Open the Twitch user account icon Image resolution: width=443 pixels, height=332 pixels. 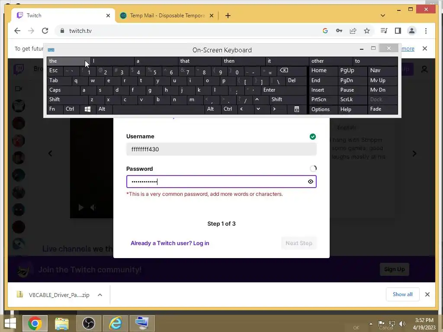tap(424, 69)
